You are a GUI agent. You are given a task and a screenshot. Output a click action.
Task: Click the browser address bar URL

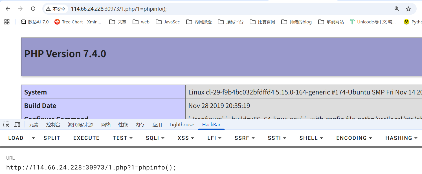118,9
